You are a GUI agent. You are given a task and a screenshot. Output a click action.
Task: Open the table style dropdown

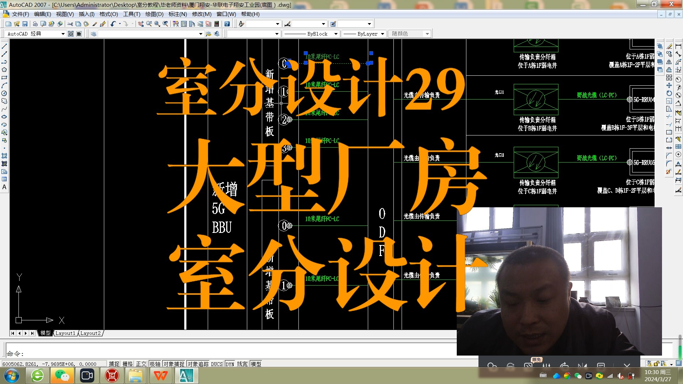369,24
